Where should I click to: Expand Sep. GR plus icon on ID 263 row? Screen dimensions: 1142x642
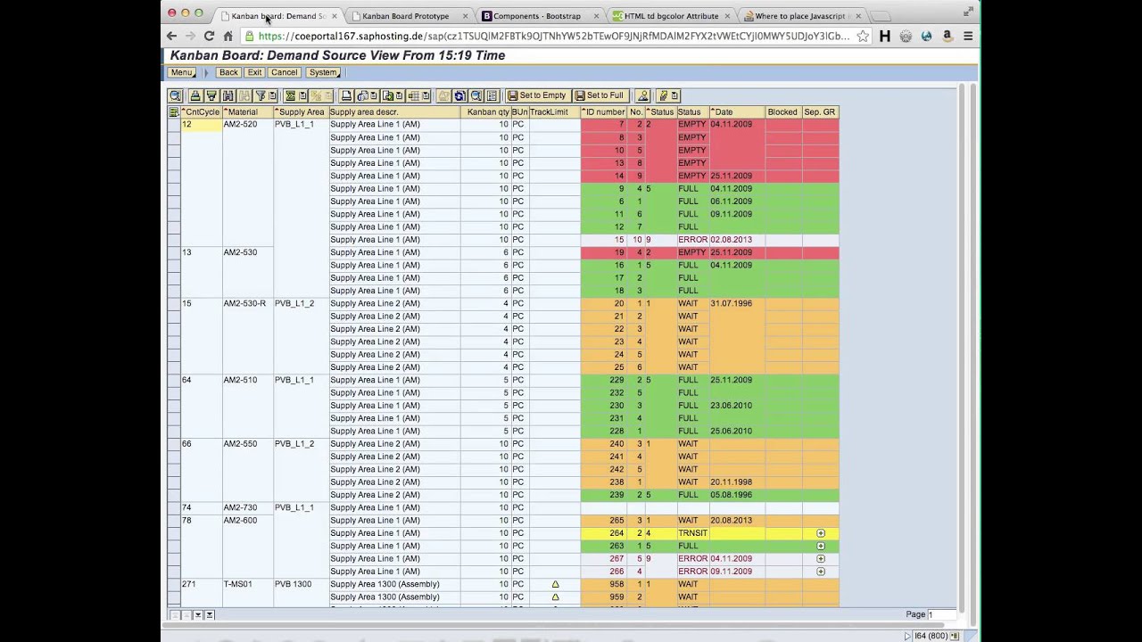(820, 546)
